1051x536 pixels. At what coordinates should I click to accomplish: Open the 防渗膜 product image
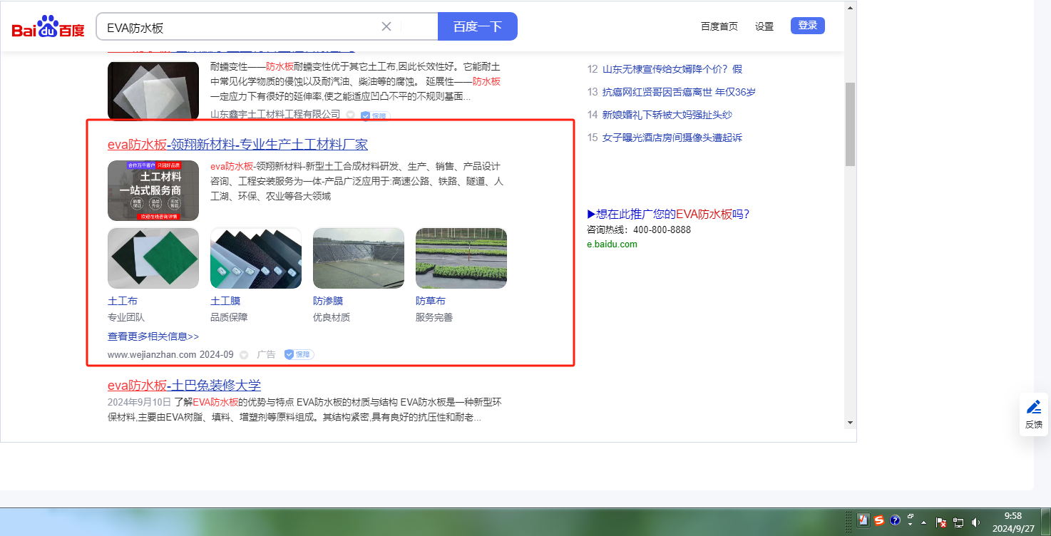pyautogui.click(x=359, y=258)
